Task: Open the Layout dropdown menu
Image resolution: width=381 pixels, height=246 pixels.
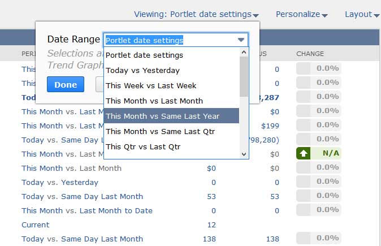Action: (x=362, y=14)
